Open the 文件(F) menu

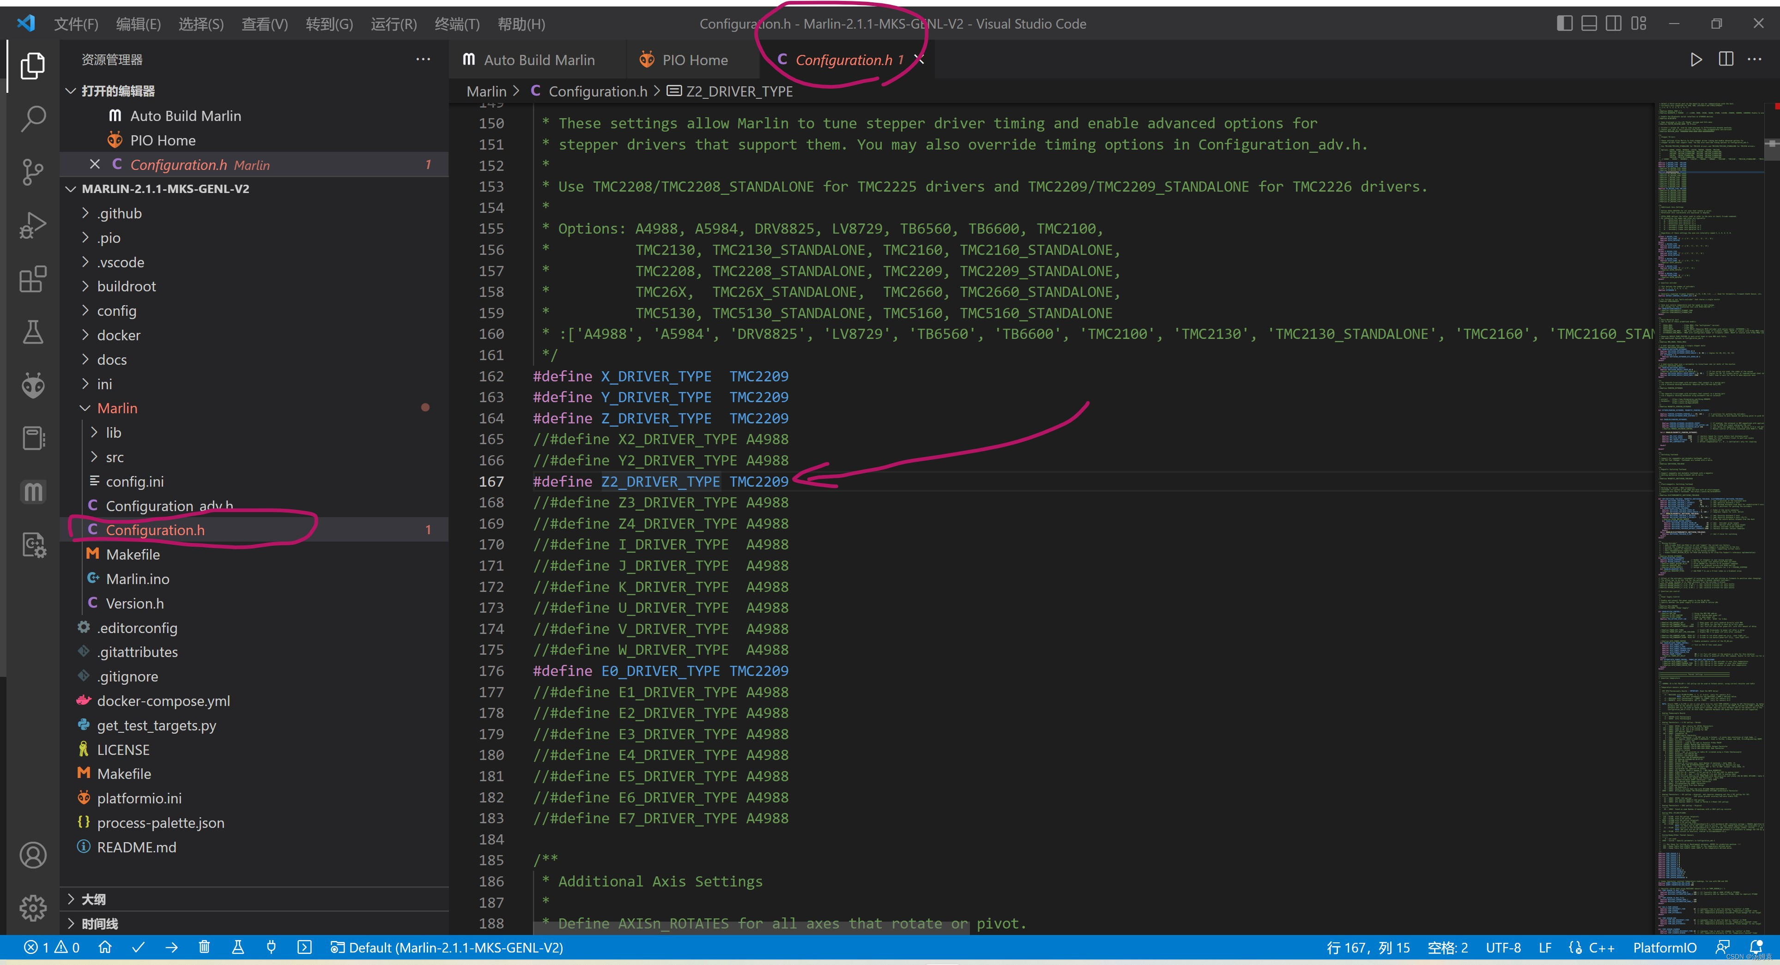[x=76, y=24]
